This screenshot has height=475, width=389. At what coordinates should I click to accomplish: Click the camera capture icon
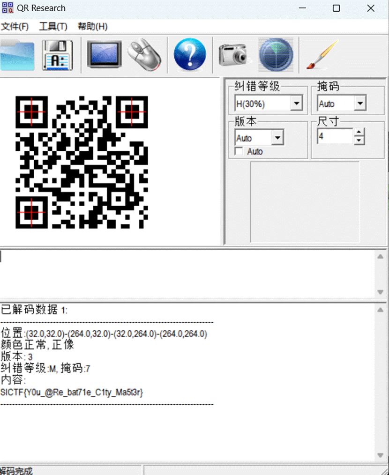[233, 55]
